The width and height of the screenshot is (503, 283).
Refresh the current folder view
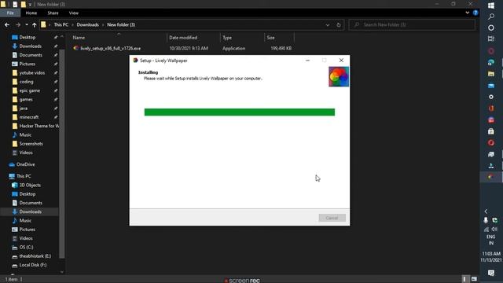pos(339,24)
